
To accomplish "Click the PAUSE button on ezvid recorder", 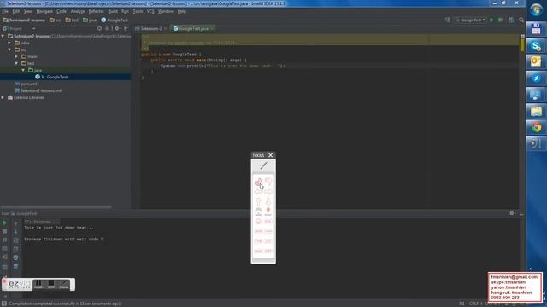I will click(x=38, y=285).
